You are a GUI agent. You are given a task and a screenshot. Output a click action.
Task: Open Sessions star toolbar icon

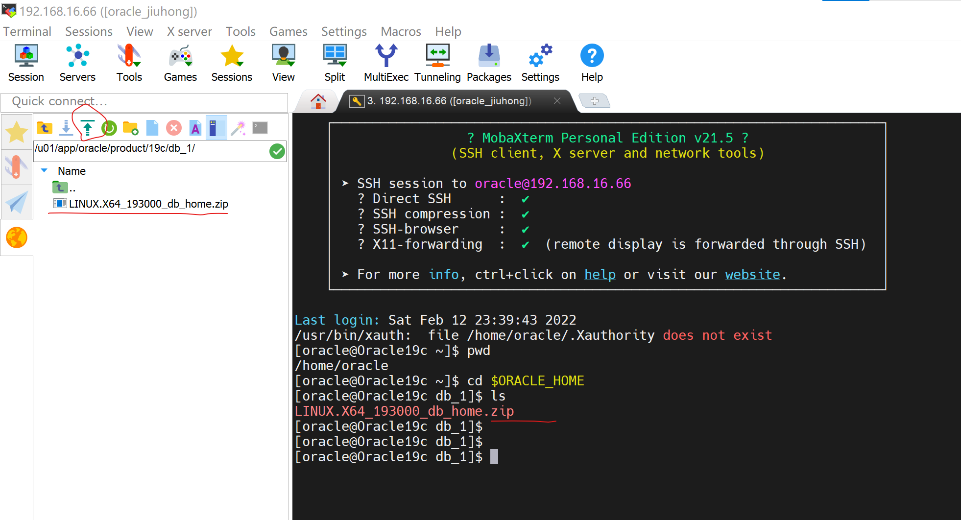[232, 63]
